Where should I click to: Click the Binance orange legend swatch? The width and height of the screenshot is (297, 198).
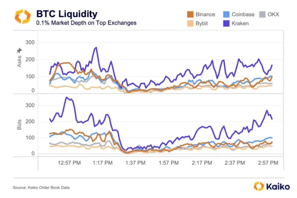click(x=190, y=14)
